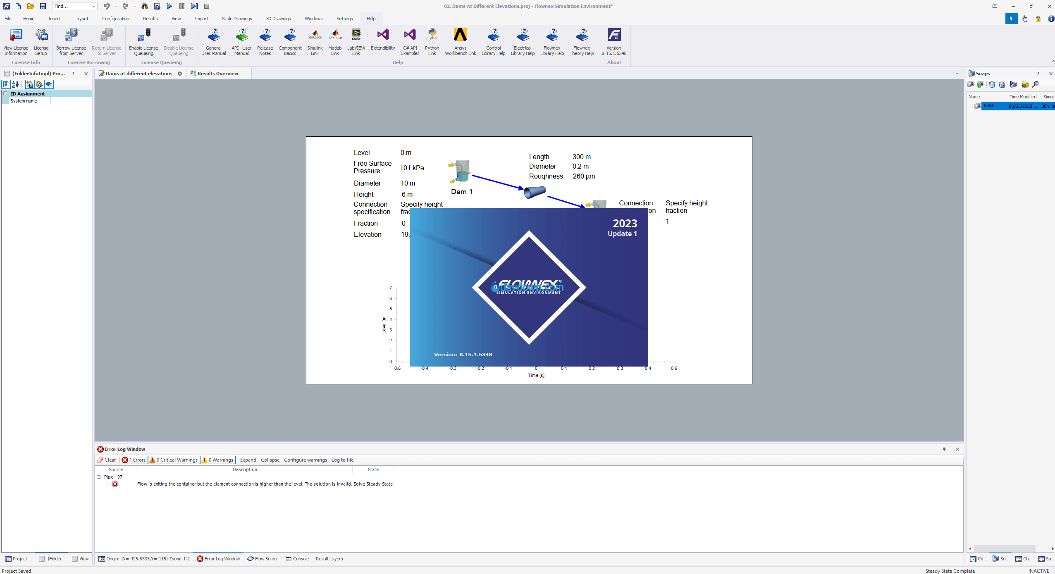Viewport: 1055px width, 574px height.
Task: Open the Configuration ribbon tab
Action: pyautogui.click(x=115, y=19)
